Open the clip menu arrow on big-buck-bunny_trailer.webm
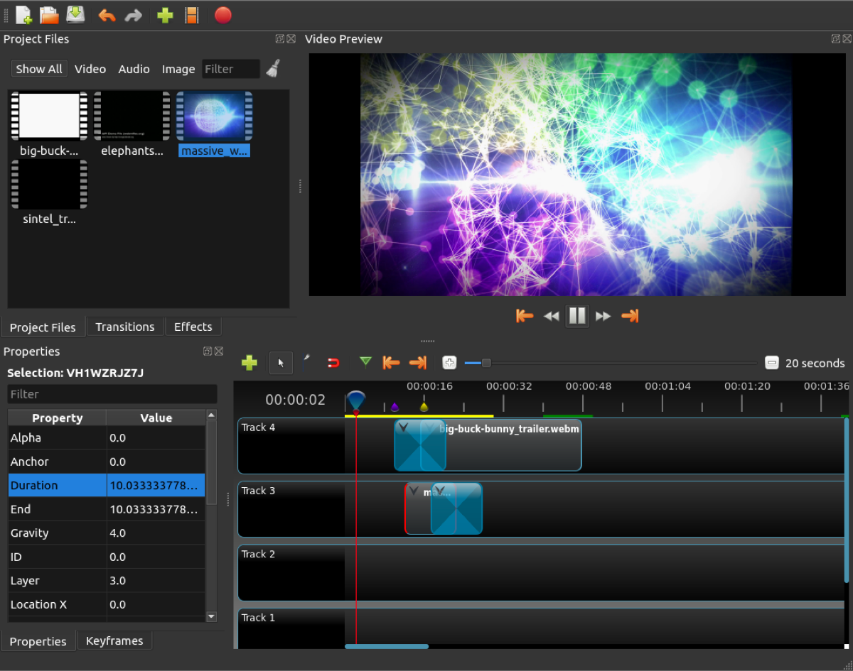The height and width of the screenshot is (671, 853). (x=430, y=427)
